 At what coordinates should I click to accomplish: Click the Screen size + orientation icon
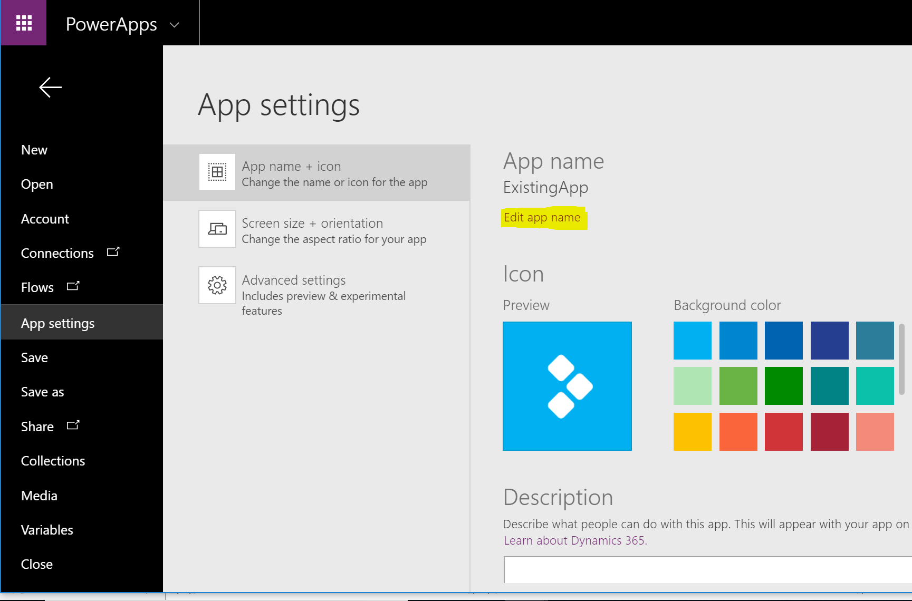217,229
